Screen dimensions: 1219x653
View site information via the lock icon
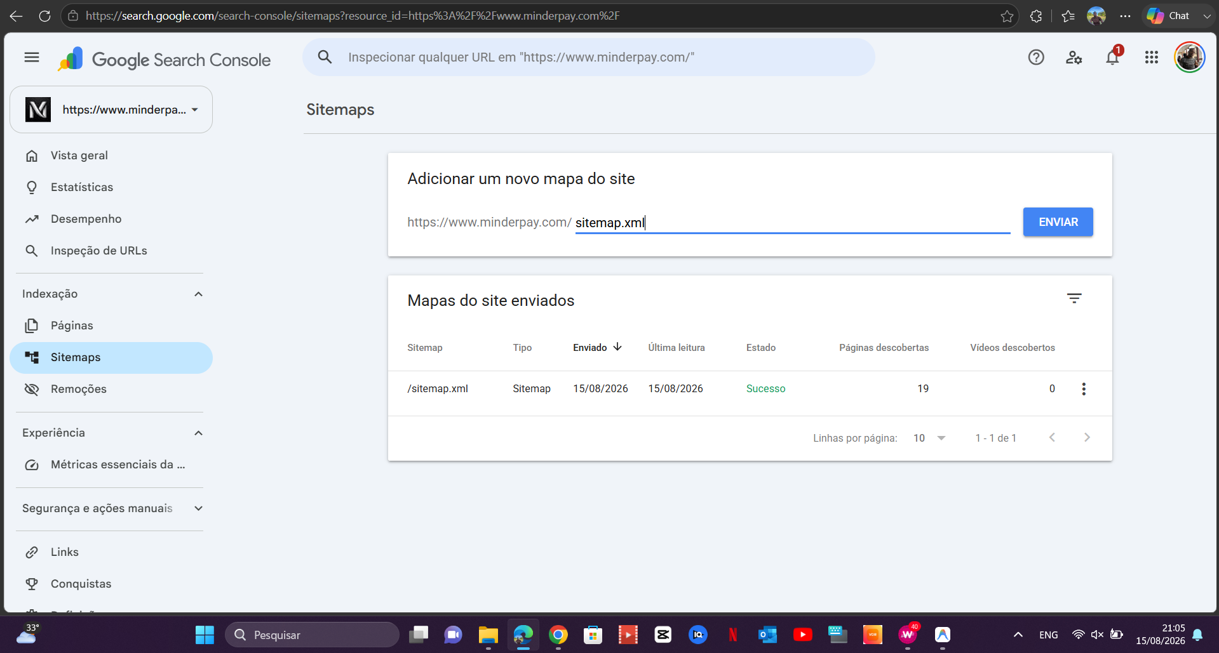(73, 16)
